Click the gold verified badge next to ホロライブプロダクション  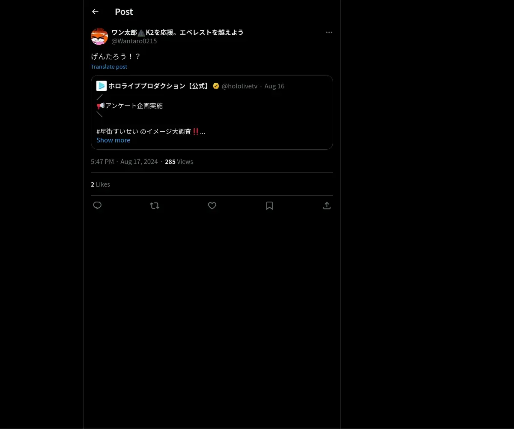216,86
